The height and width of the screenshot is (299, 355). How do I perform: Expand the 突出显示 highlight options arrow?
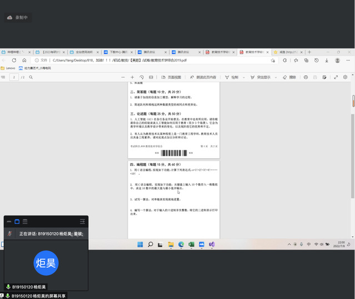(x=275, y=77)
